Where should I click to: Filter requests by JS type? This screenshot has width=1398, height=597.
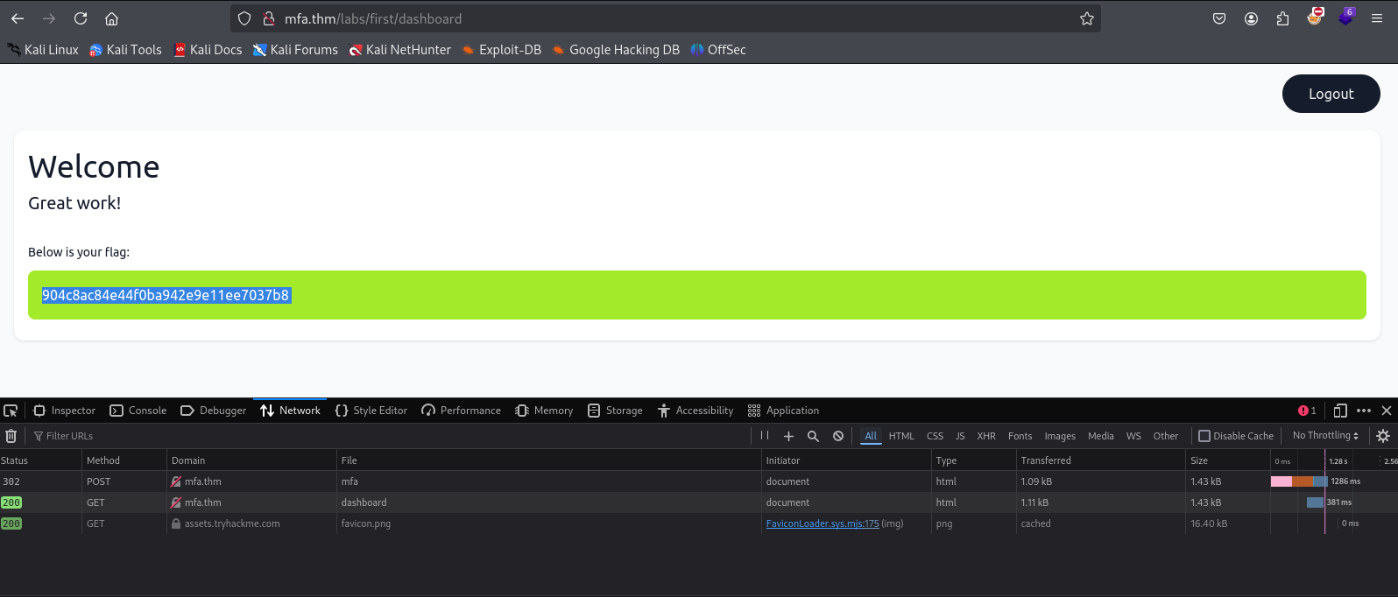pyautogui.click(x=960, y=436)
